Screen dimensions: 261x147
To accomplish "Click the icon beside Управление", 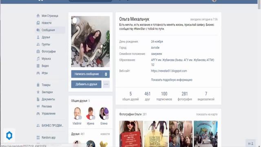I will 38,114.
